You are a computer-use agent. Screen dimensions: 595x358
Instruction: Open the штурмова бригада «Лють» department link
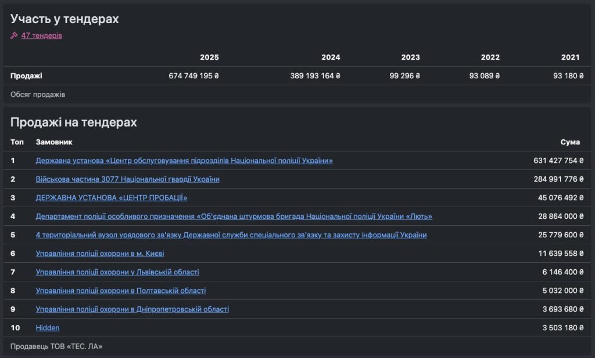[x=234, y=216]
